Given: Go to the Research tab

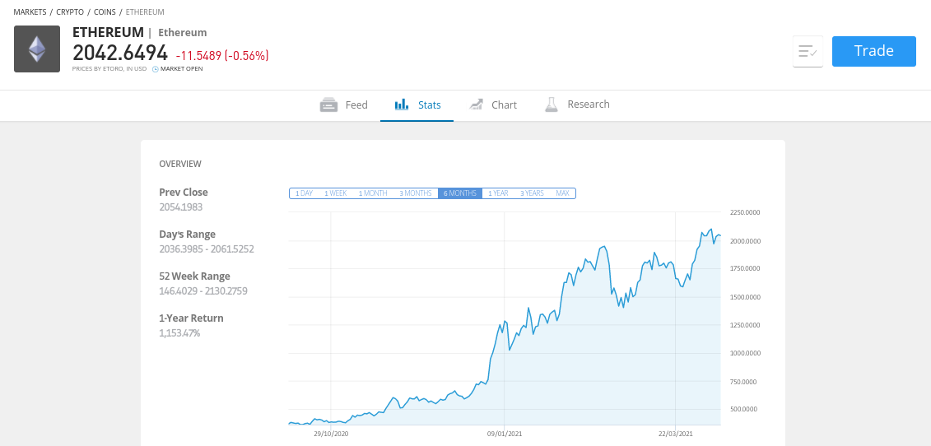Looking at the screenshot, I should pos(576,105).
